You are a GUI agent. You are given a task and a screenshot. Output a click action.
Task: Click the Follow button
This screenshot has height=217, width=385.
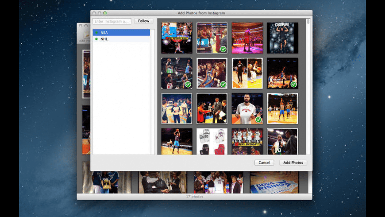tap(143, 21)
